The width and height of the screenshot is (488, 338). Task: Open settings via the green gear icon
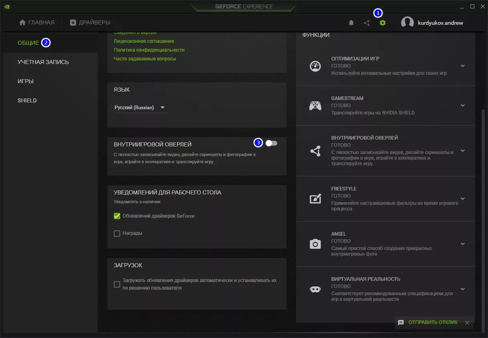(x=383, y=23)
